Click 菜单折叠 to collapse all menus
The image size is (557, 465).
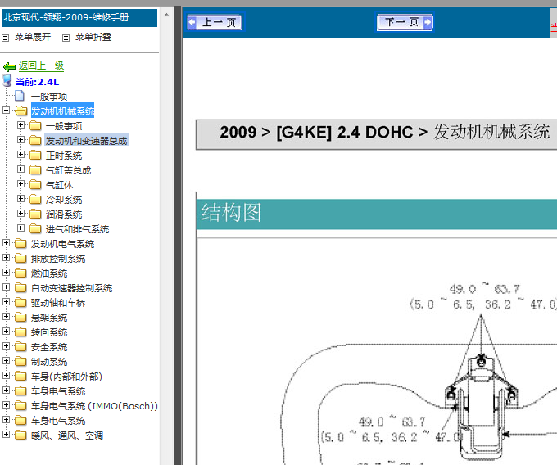pos(93,37)
